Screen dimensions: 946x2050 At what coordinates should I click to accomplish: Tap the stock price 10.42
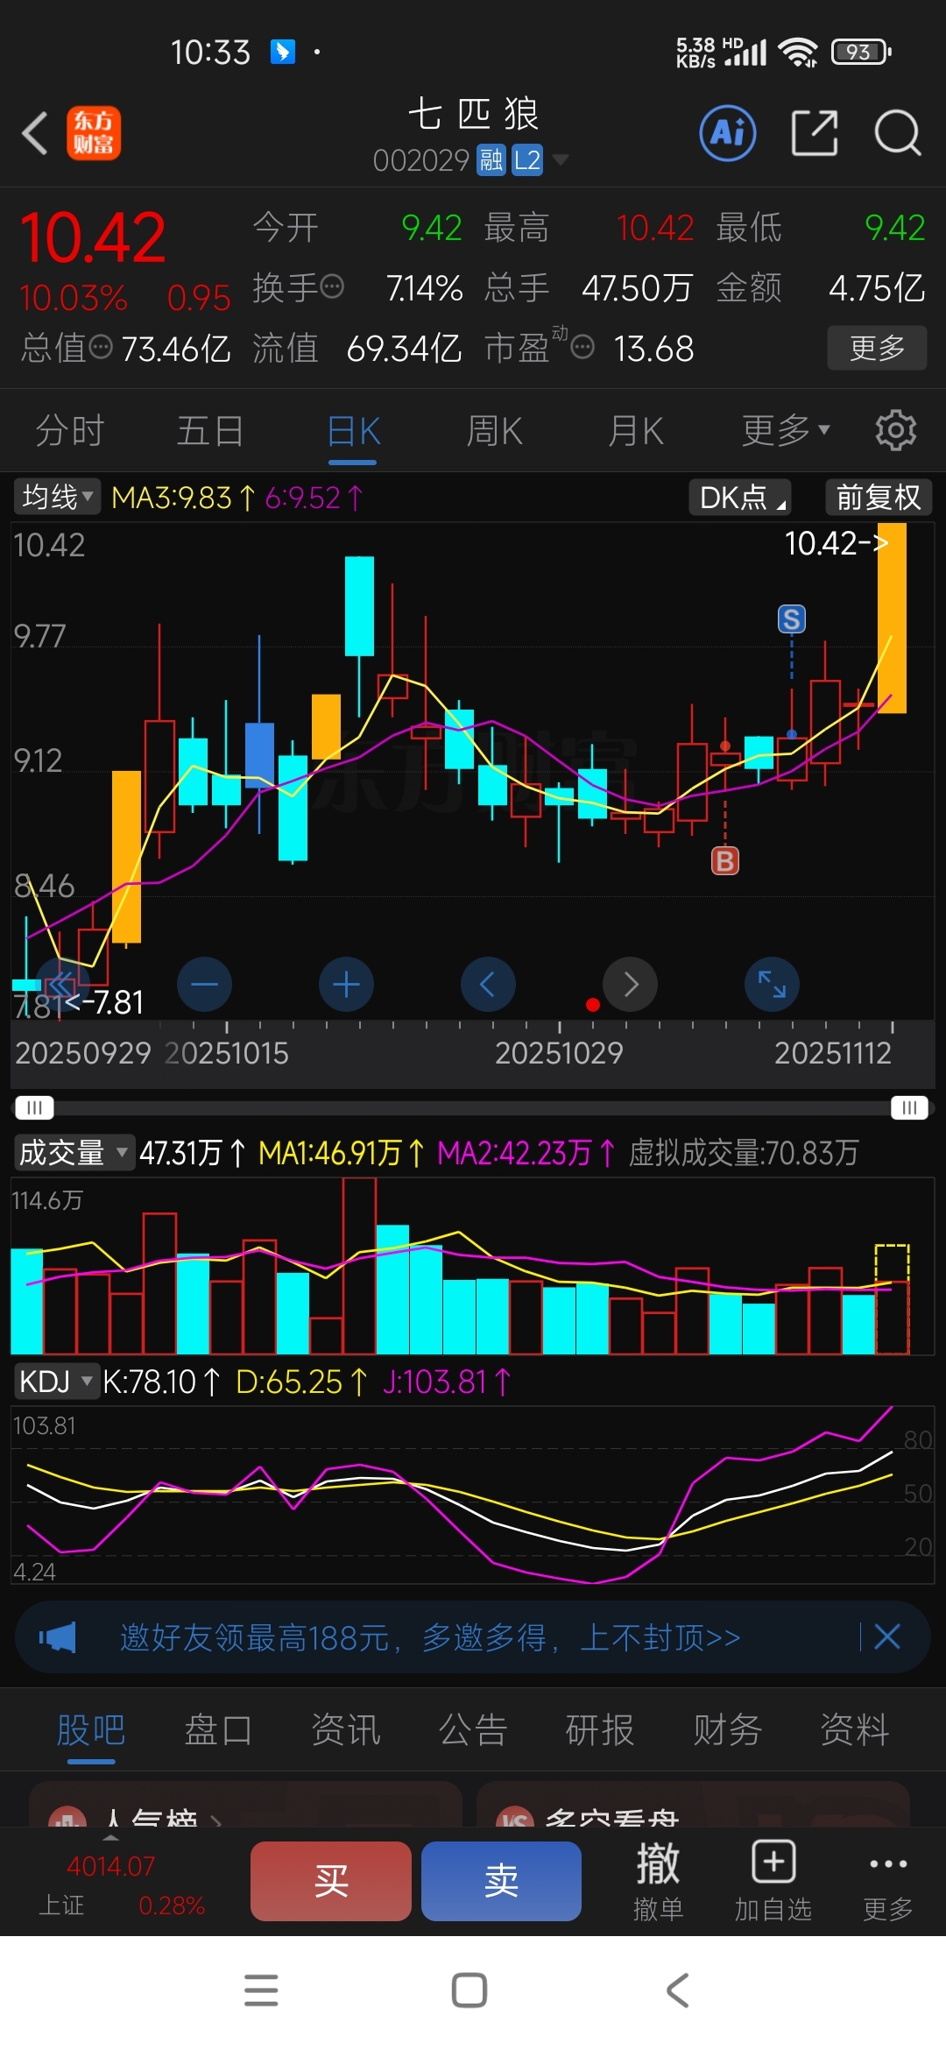click(x=92, y=237)
